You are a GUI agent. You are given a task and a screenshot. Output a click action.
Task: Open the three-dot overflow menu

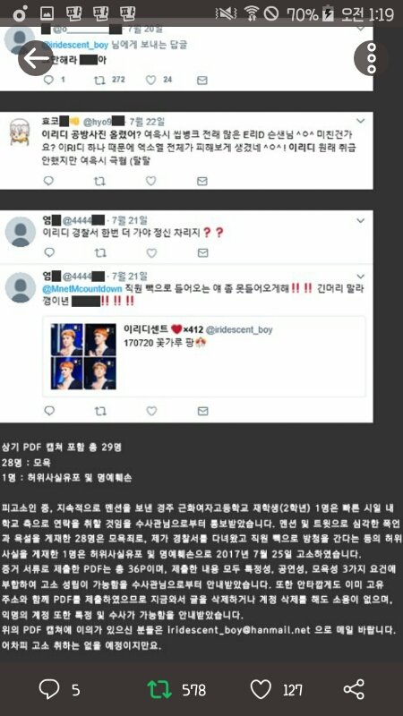[x=372, y=58]
